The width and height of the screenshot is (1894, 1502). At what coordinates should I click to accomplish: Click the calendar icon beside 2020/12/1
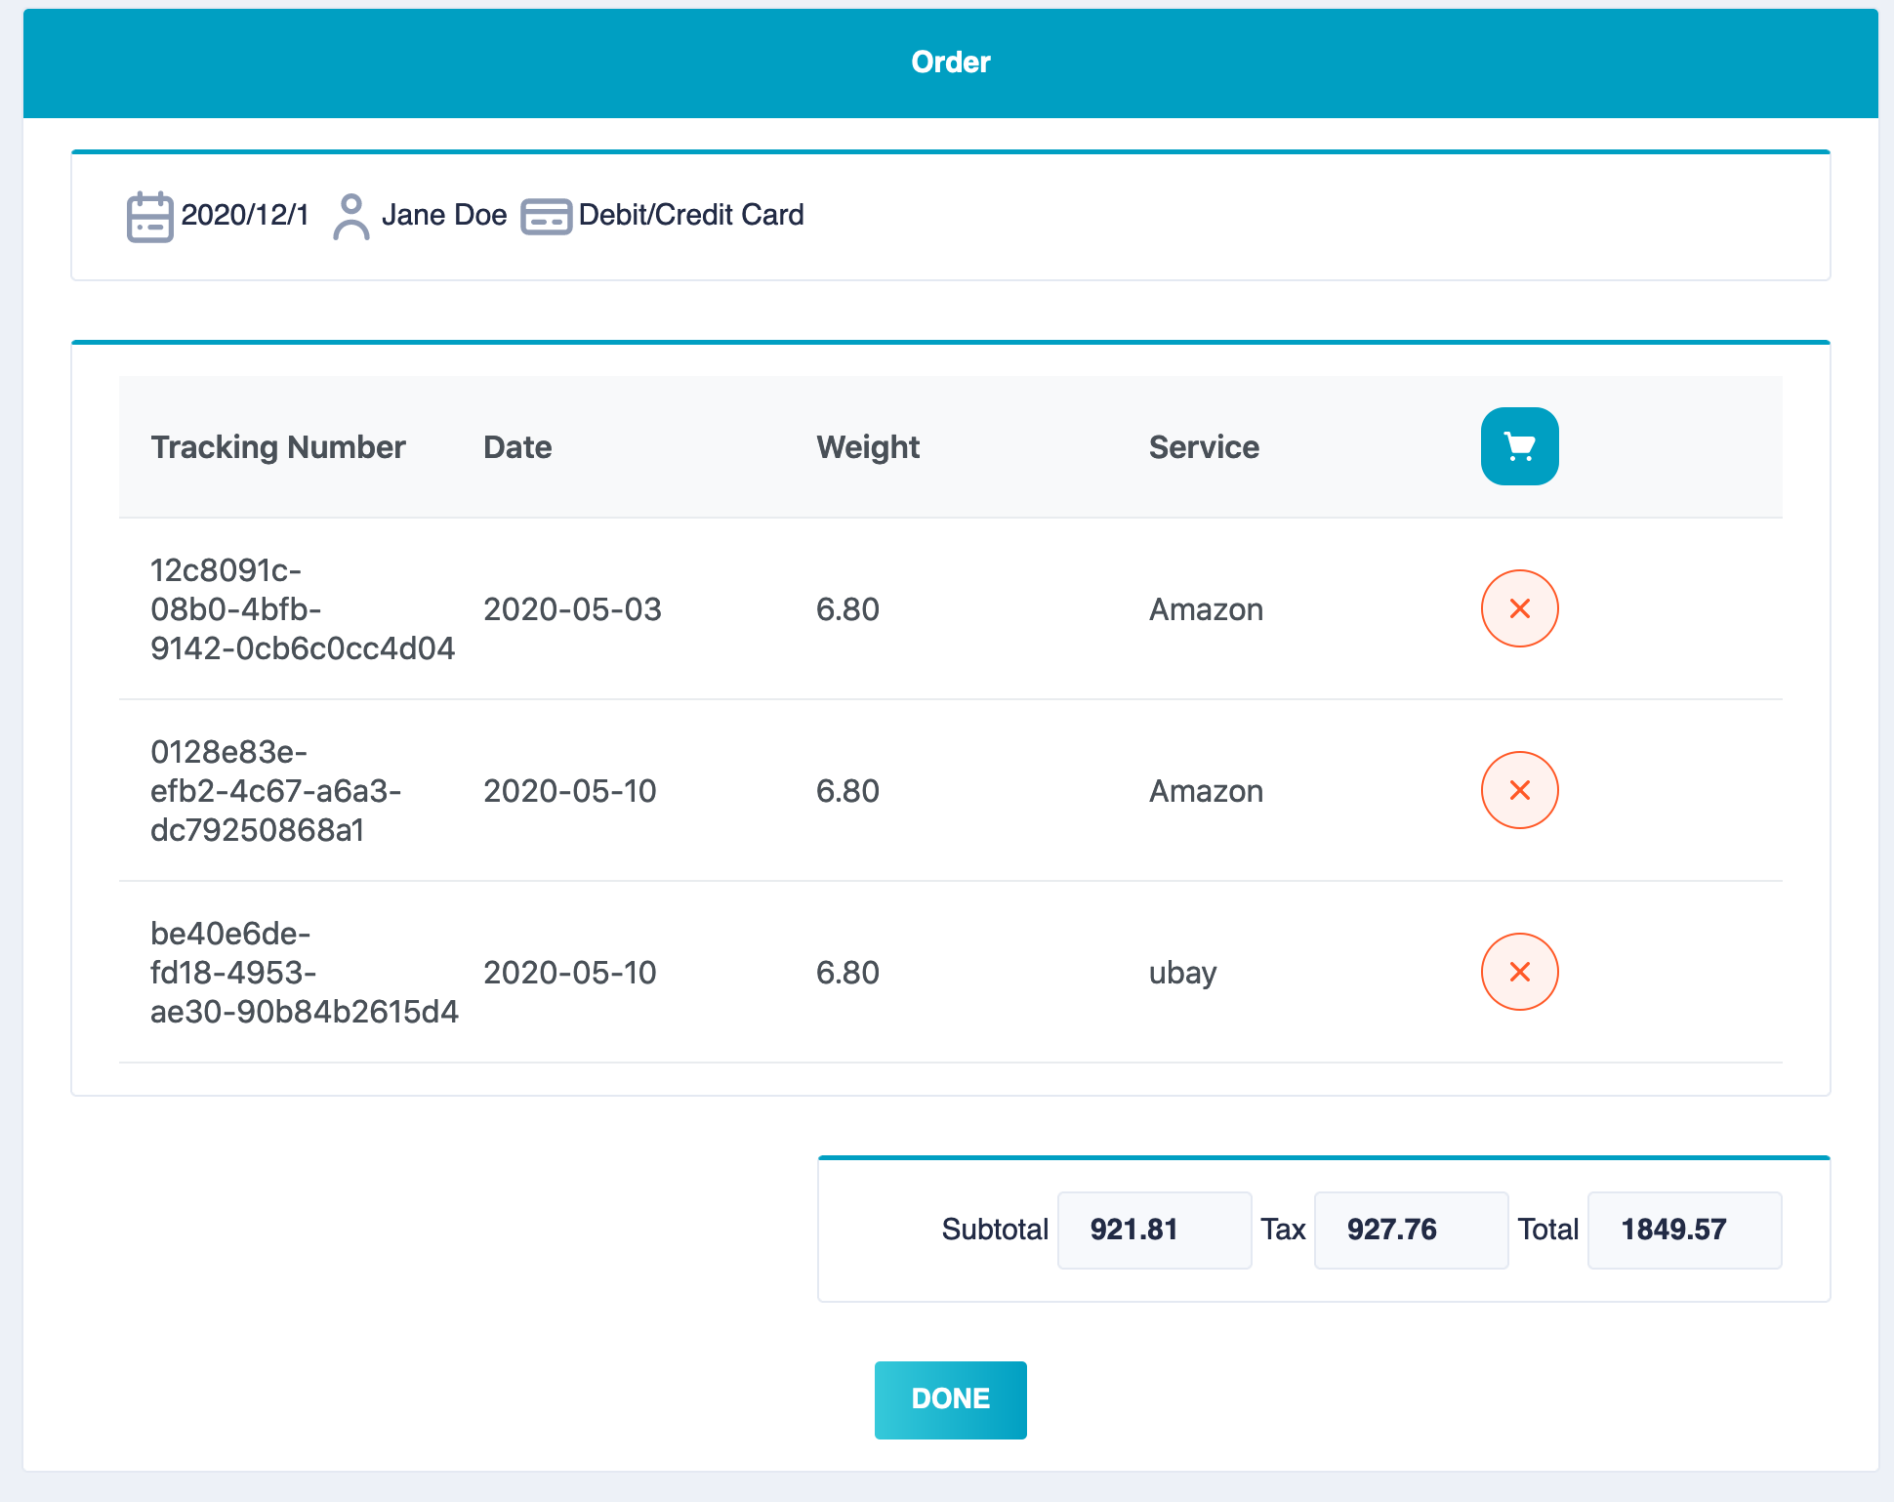click(149, 216)
